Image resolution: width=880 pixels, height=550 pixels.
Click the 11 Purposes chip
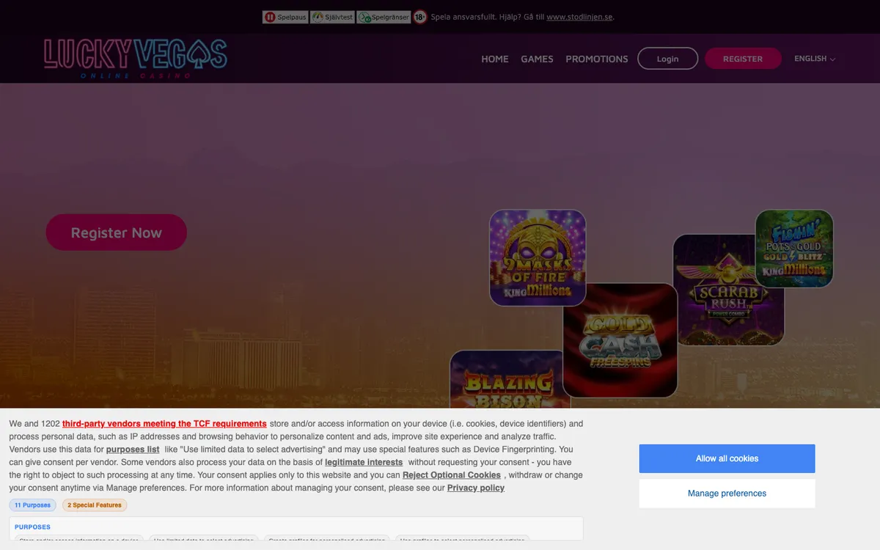[32, 505]
